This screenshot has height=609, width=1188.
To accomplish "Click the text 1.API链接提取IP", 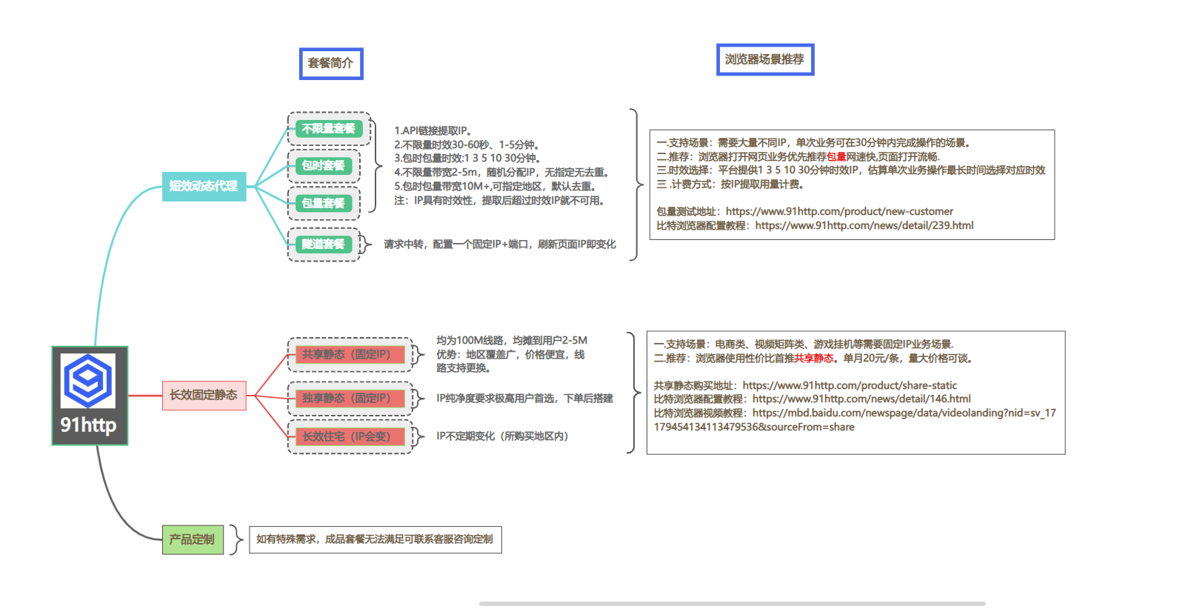I will click(x=433, y=131).
